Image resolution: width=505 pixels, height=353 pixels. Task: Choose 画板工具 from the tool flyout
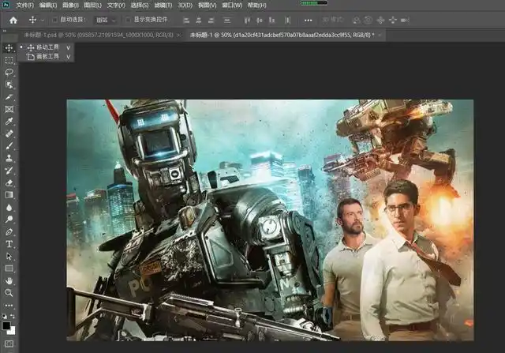tap(47, 57)
